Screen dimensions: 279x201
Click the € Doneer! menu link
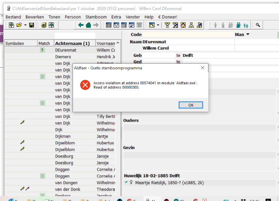[168, 17]
